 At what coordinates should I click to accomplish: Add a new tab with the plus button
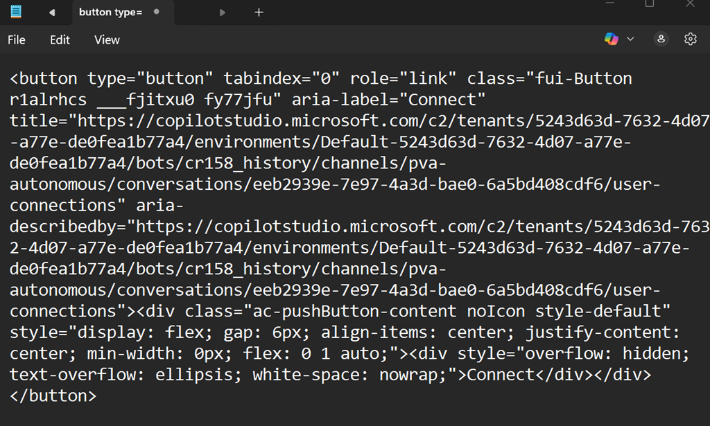tap(259, 12)
